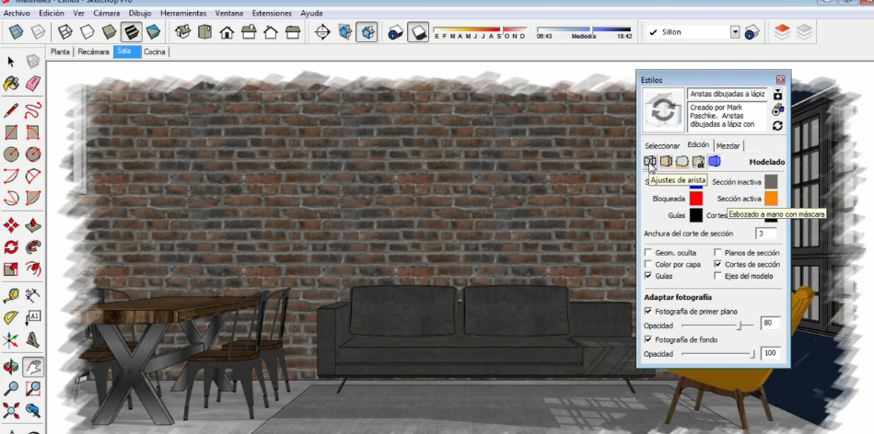Viewport: 874px width, 434px height.
Task: Select the Axes tool
Action: (x=11, y=339)
